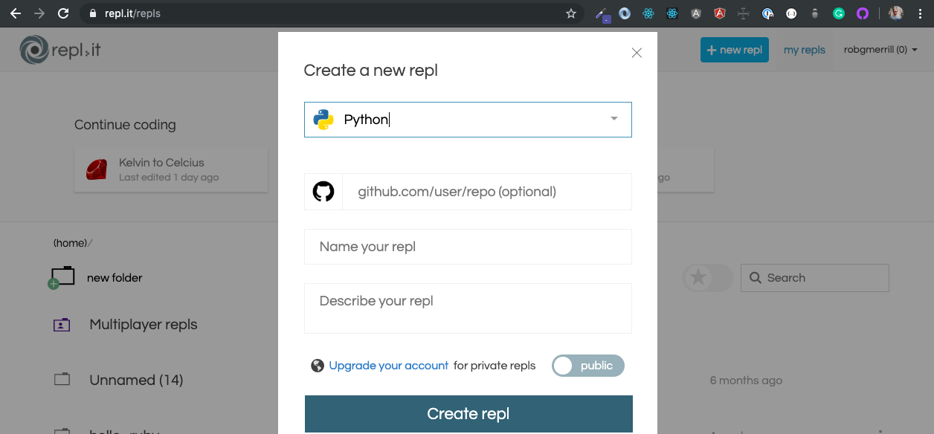The width and height of the screenshot is (934, 434).
Task: Click the 'for private repls' text
Action: pos(495,366)
